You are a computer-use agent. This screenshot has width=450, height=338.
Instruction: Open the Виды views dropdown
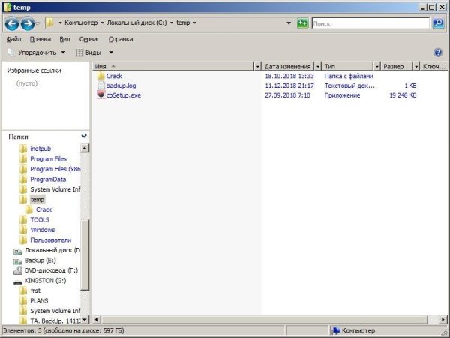click(94, 53)
